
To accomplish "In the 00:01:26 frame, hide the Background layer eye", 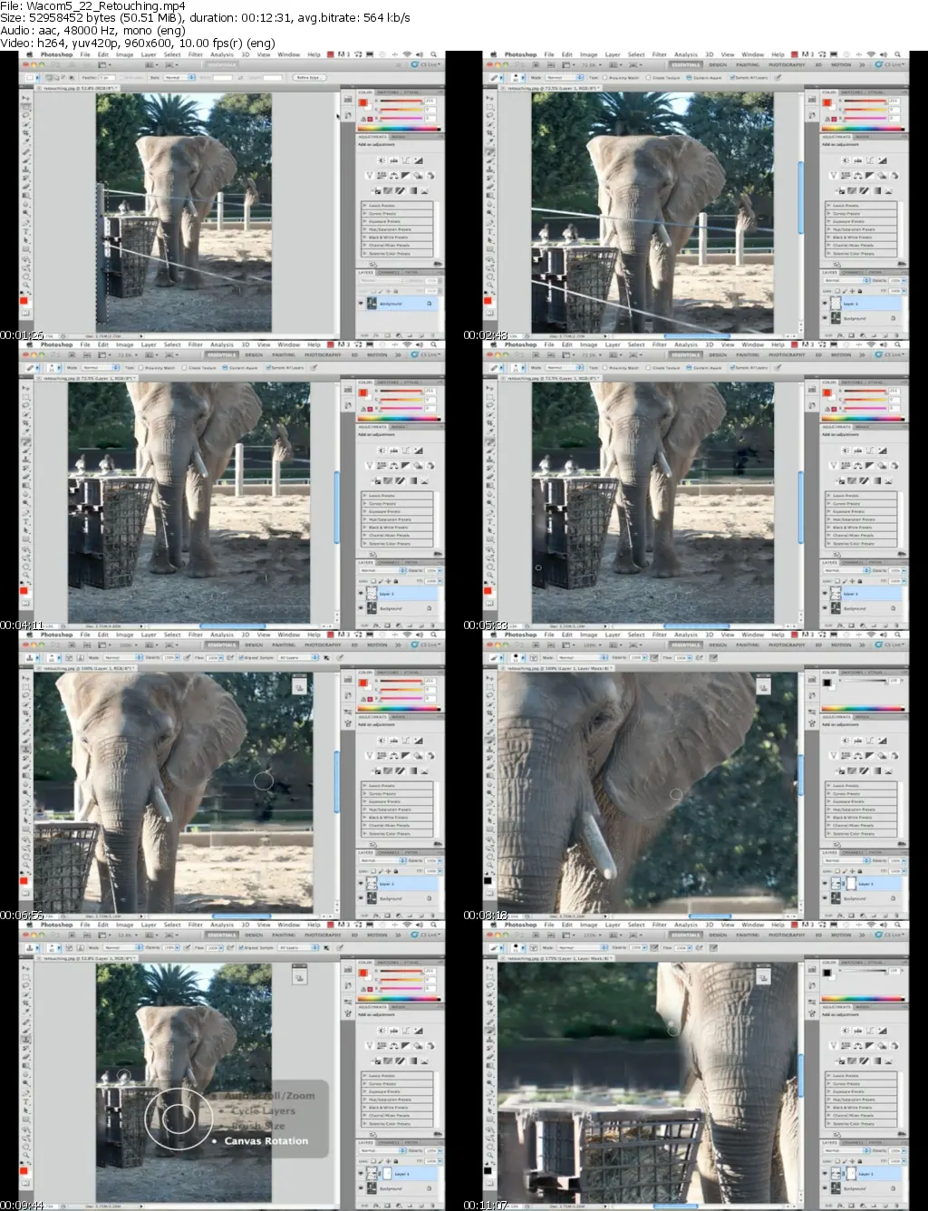I will 362,304.
